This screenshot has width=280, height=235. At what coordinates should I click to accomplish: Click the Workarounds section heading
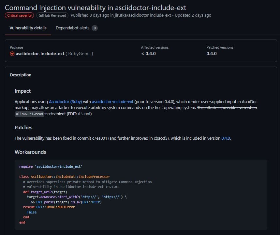pos(30,152)
